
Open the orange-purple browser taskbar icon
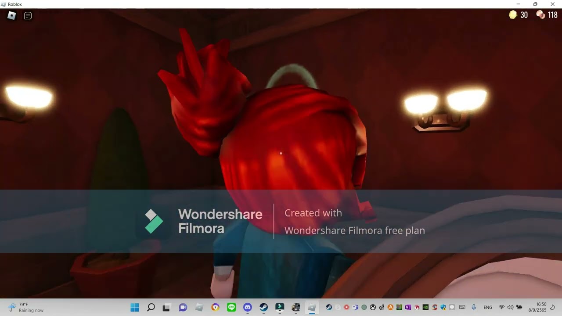click(x=215, y=308)
